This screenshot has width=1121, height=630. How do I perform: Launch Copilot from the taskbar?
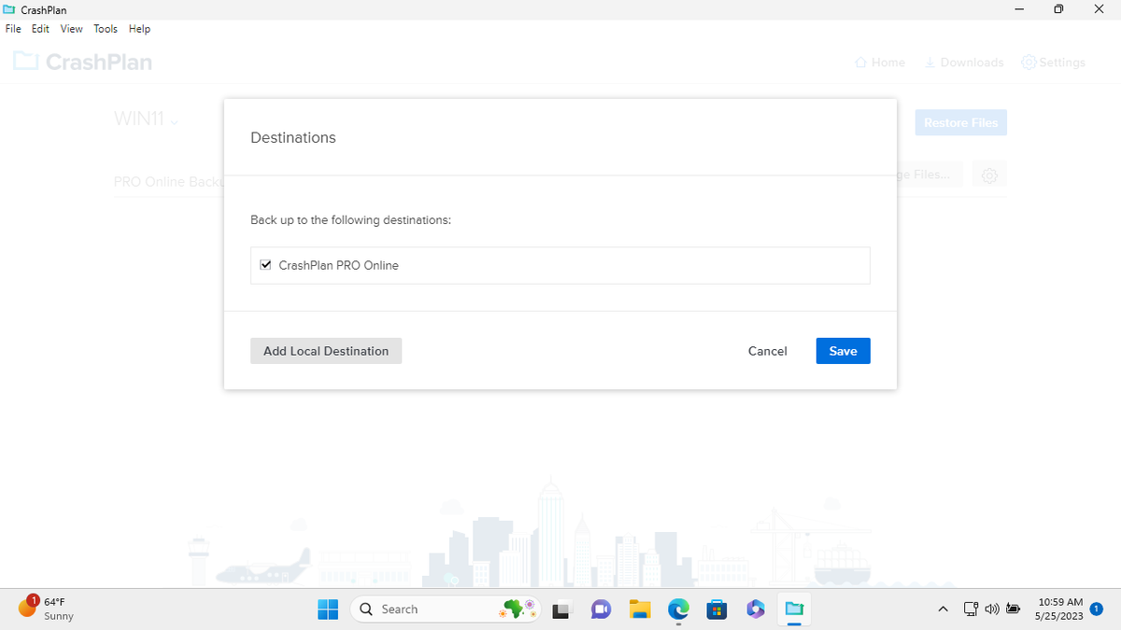755,609
